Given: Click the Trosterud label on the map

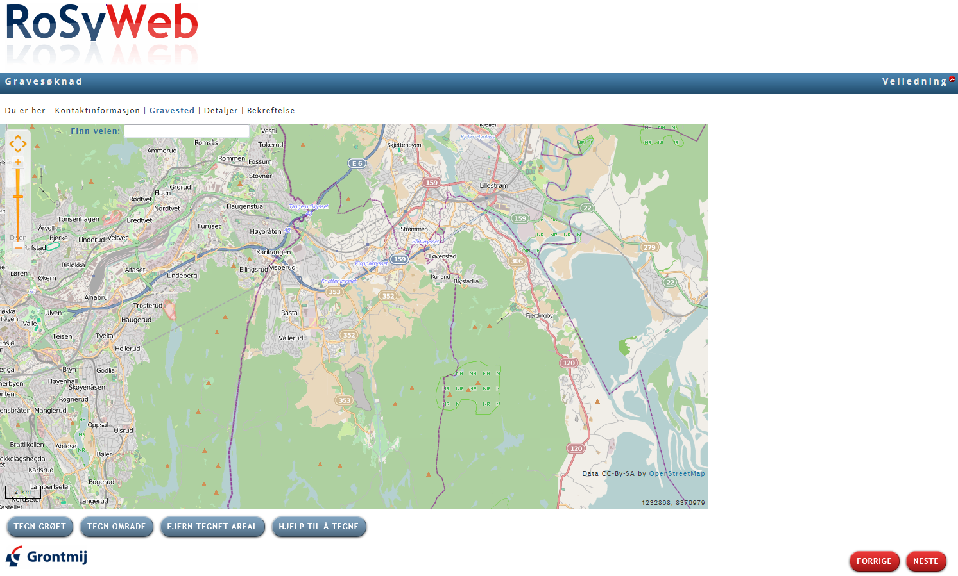Looking at the screenshot, I should coord(148,305).
